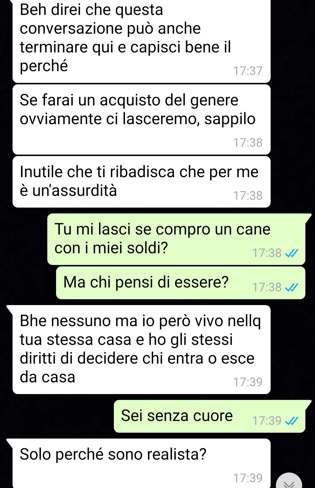Click the 17:38 time next to 'è un'assurdità'
Image resolution: width=315 pixels, height=488 pixels.
[248, 196]
